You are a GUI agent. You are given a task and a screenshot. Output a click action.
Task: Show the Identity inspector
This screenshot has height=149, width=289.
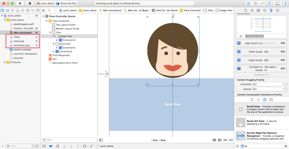point(258,10)
